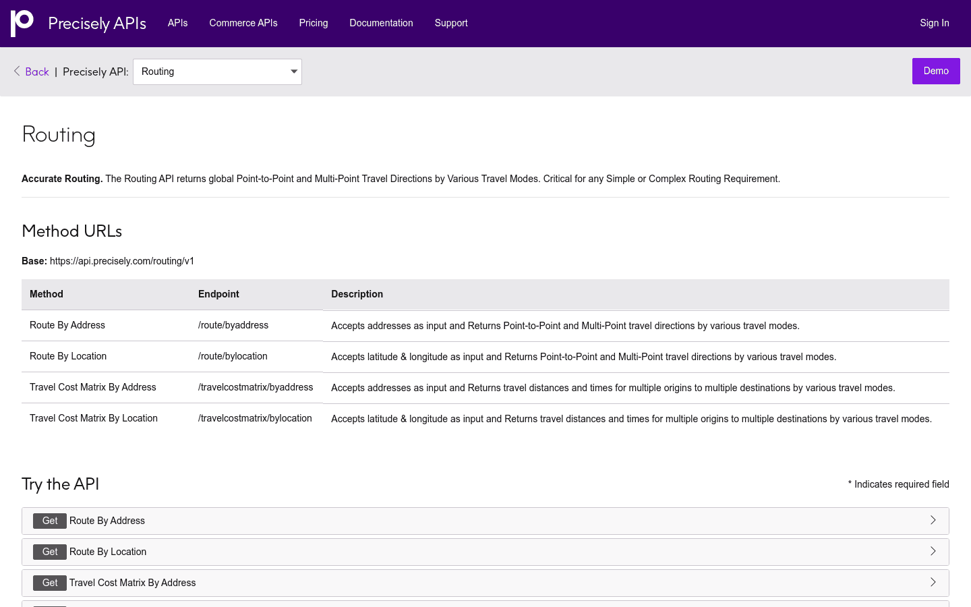This screenshot has height=607, width=971.
Task: Click the Routing page heading
Action: [x=59, y=135]
